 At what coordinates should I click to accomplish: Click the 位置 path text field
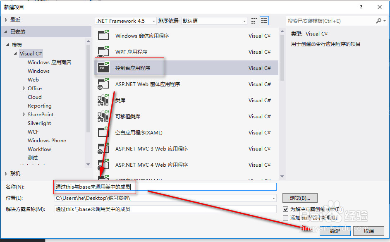[x=163, y=198]
